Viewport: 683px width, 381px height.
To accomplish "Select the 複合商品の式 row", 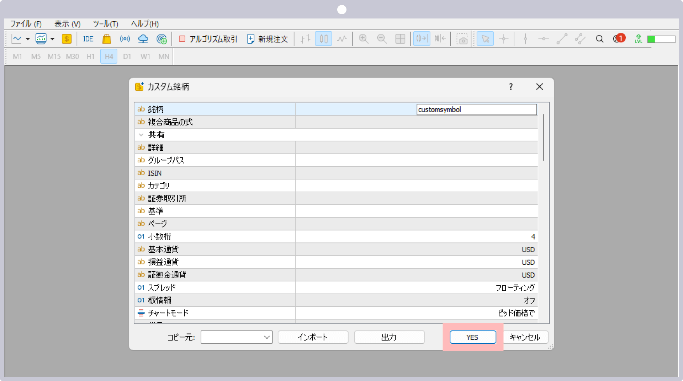I will (336, 122).
